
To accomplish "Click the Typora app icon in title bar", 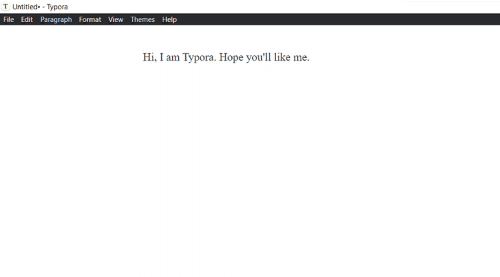I will 6,7.
